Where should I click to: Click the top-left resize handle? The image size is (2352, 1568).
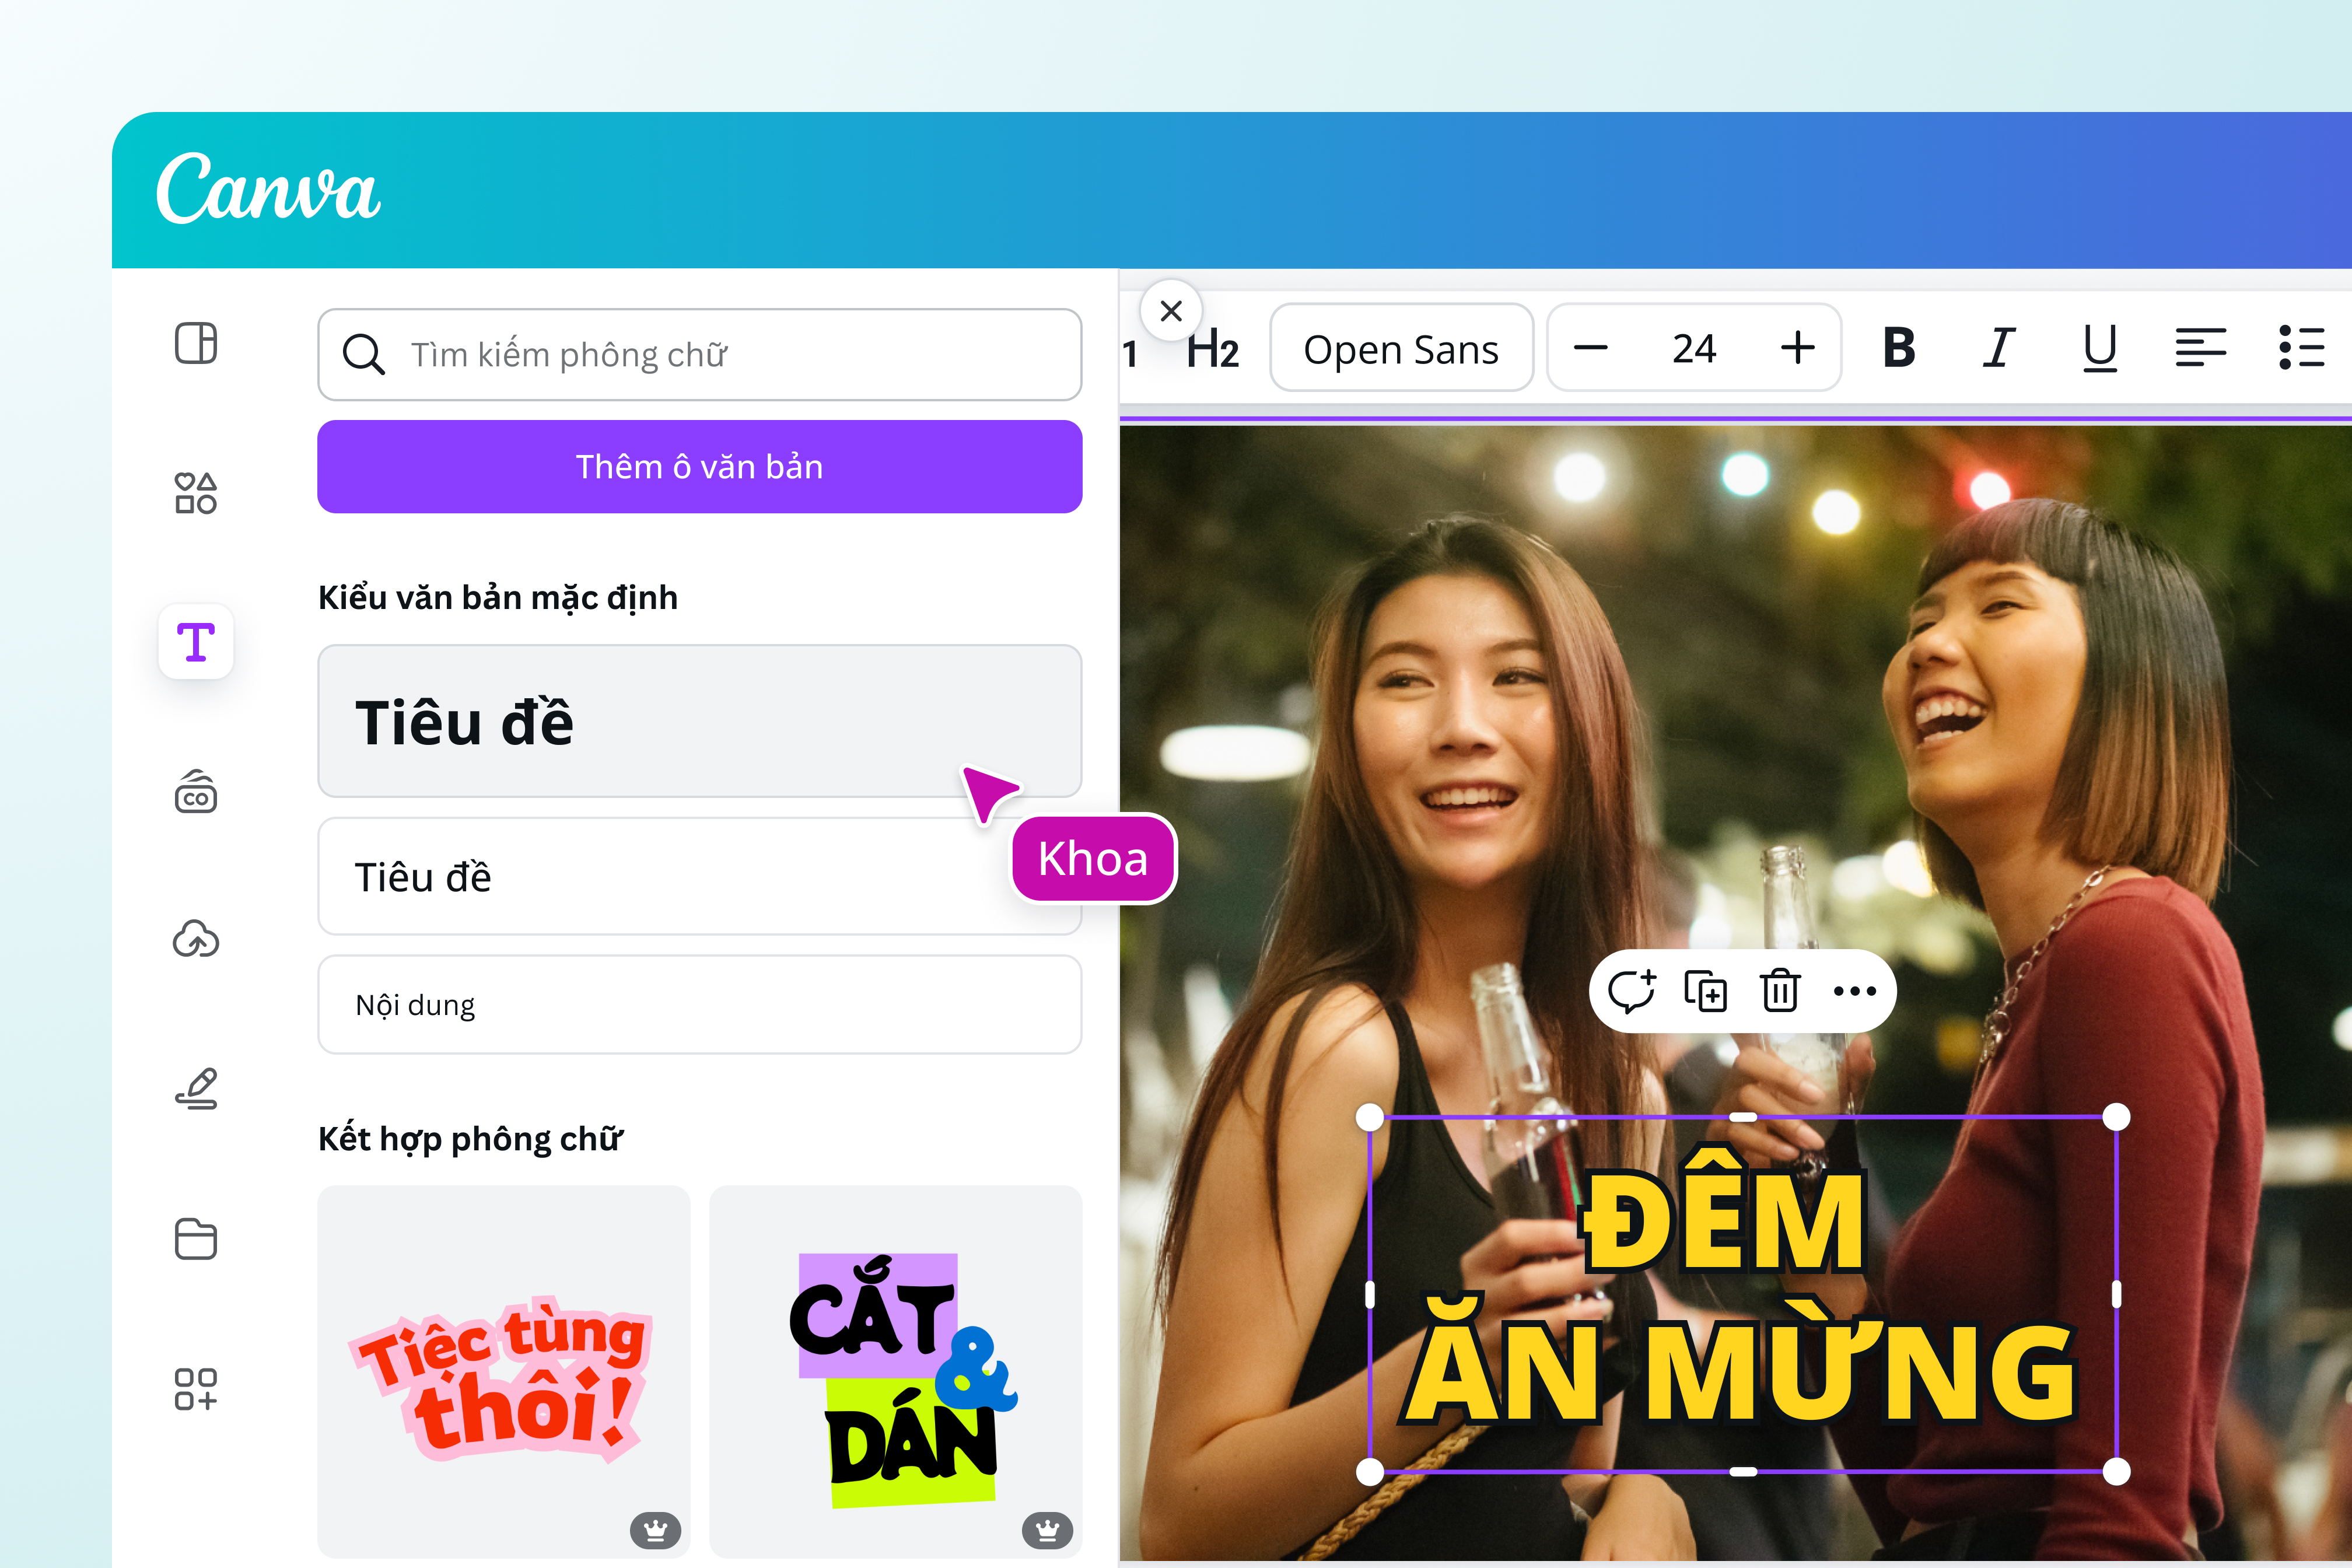(1370, 1117)
